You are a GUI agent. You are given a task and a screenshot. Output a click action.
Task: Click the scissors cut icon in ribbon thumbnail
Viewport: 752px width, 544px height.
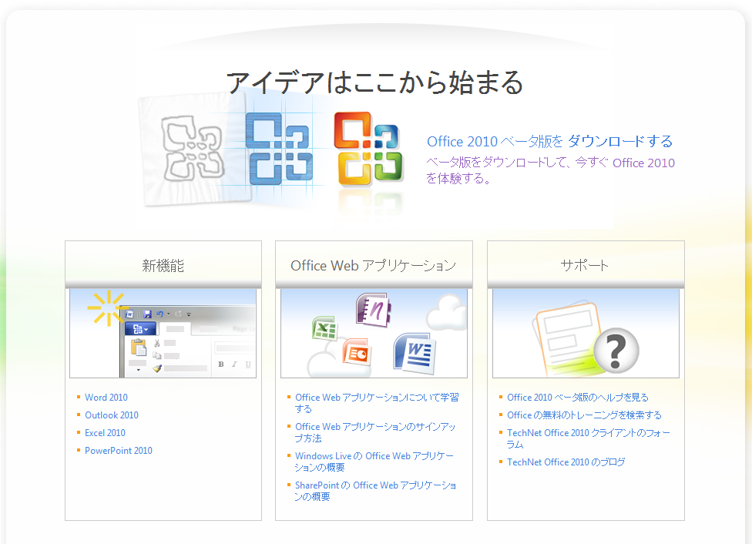(157, 343)
